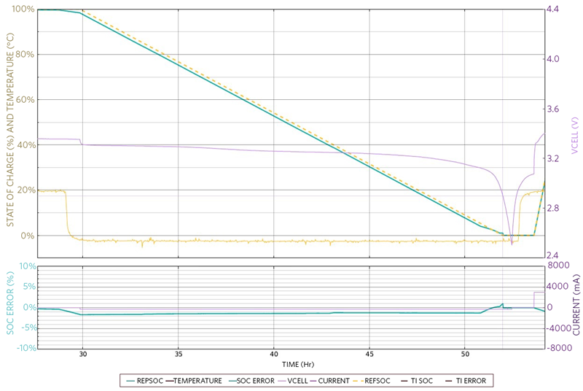Select the State of Charge axis title
The height and width of the screenshot is (391, 583).
(x=10, y=129)
